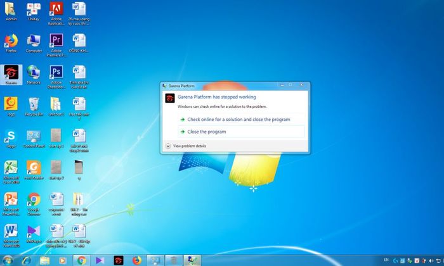Open Internet Explorer from the taskbar
This screenshot has height=266, width=444.
(x=27, y=260)
